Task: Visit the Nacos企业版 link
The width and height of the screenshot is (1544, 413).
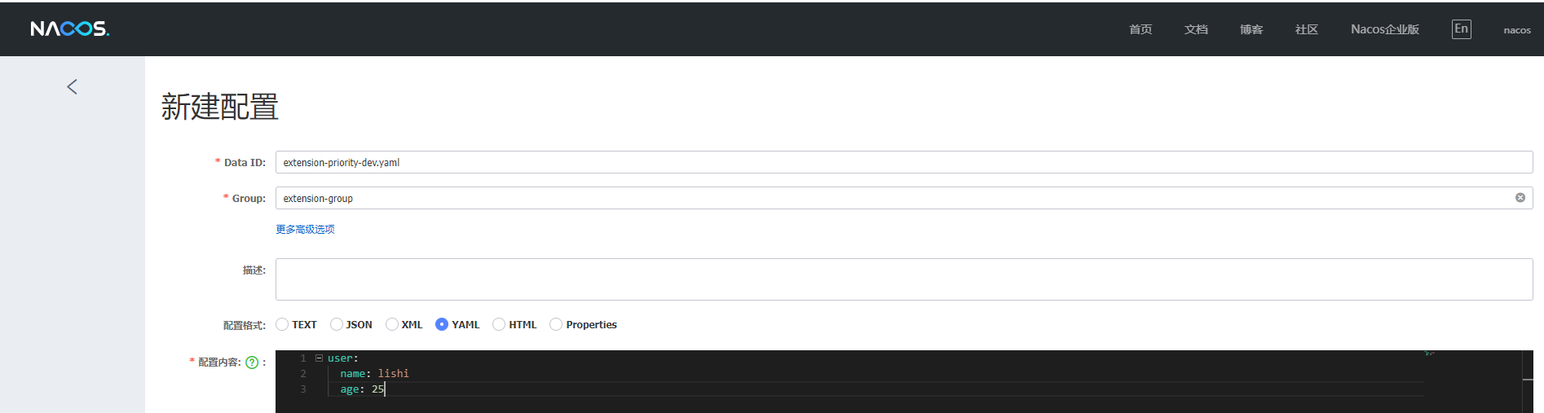Action: point(1384,29)
